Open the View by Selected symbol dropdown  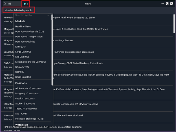click(x=19, y=10)
